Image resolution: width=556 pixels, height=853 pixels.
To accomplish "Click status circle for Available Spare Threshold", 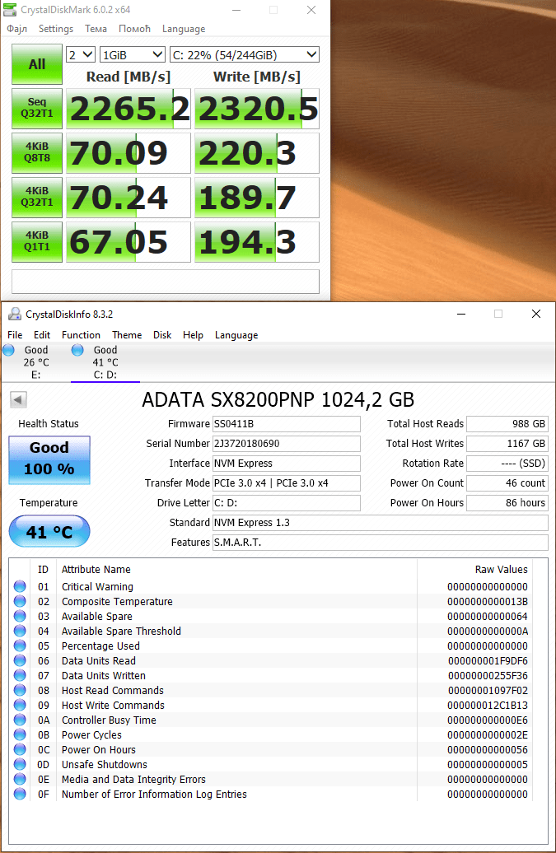I will pyautogui.click(x=20, y=631).
